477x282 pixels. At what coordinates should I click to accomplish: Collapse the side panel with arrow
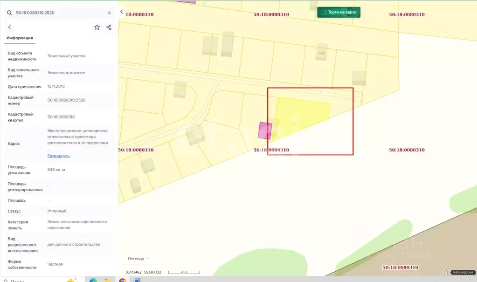[x=122, y=12]
